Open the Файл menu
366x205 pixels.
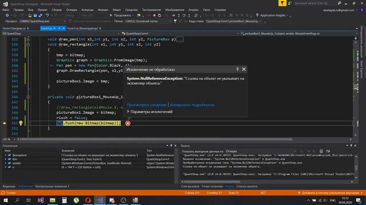(6, 10)
